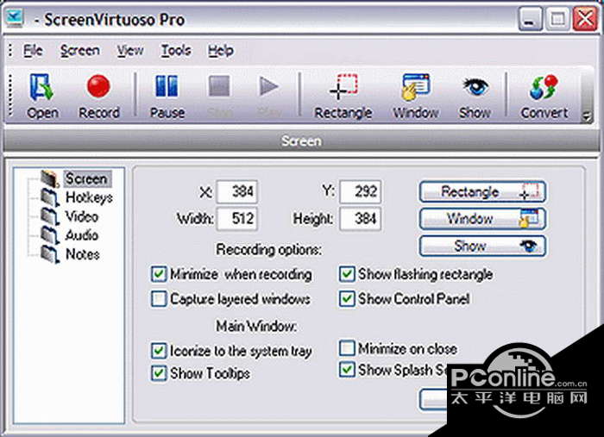Open a file with the Open toolbar icon
This screenshot has height=437, width=604.
pos(42,97)
